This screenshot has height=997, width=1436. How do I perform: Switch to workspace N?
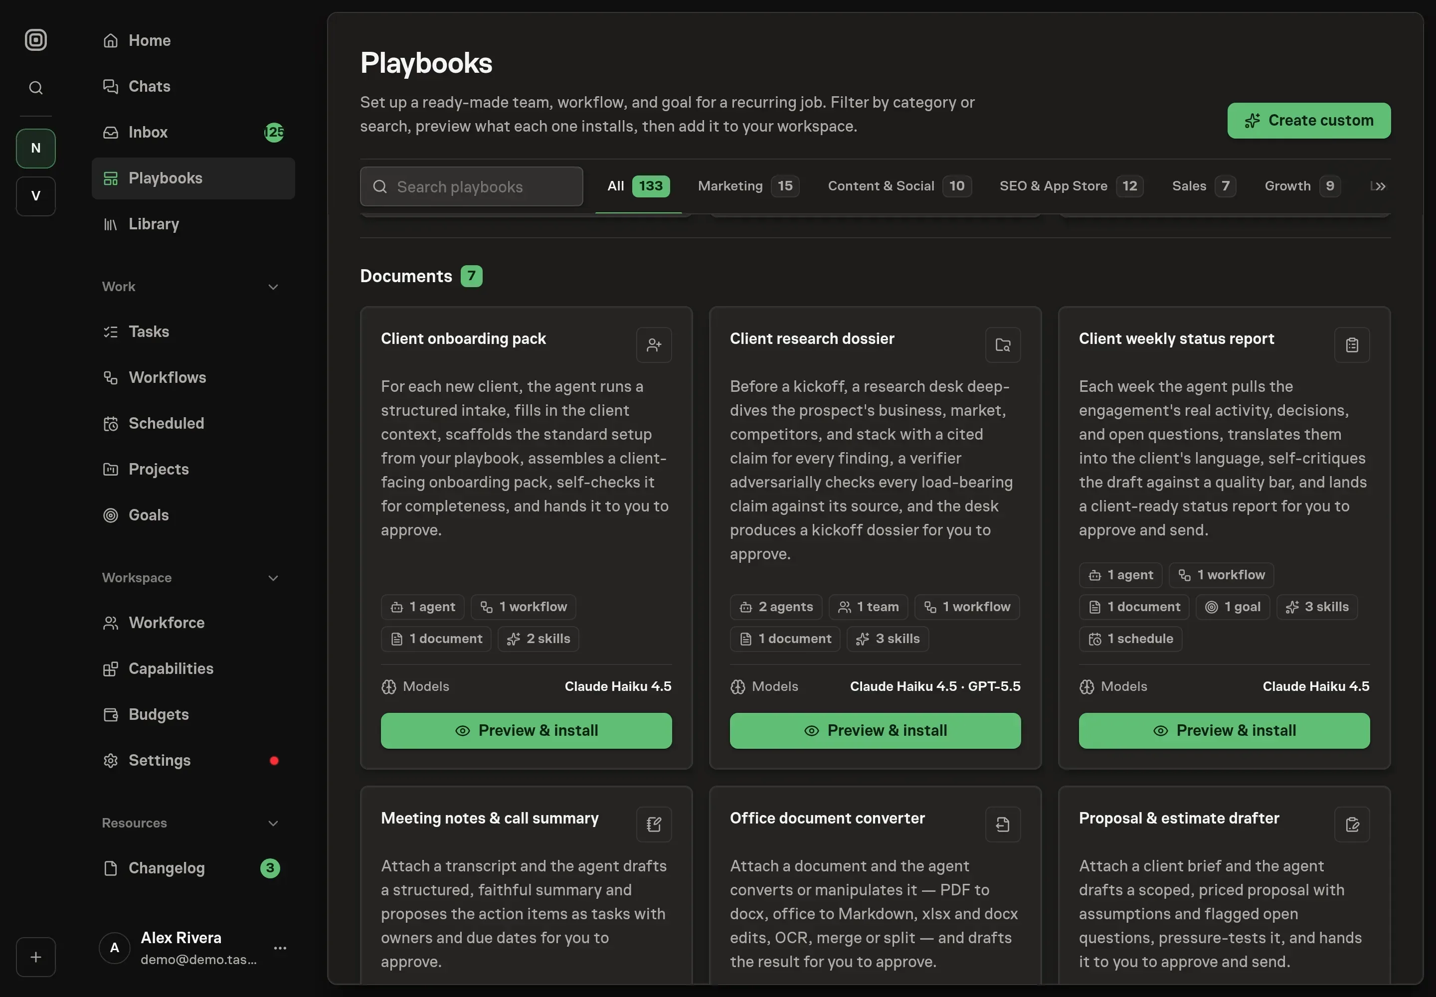click(x=35, y=148)
